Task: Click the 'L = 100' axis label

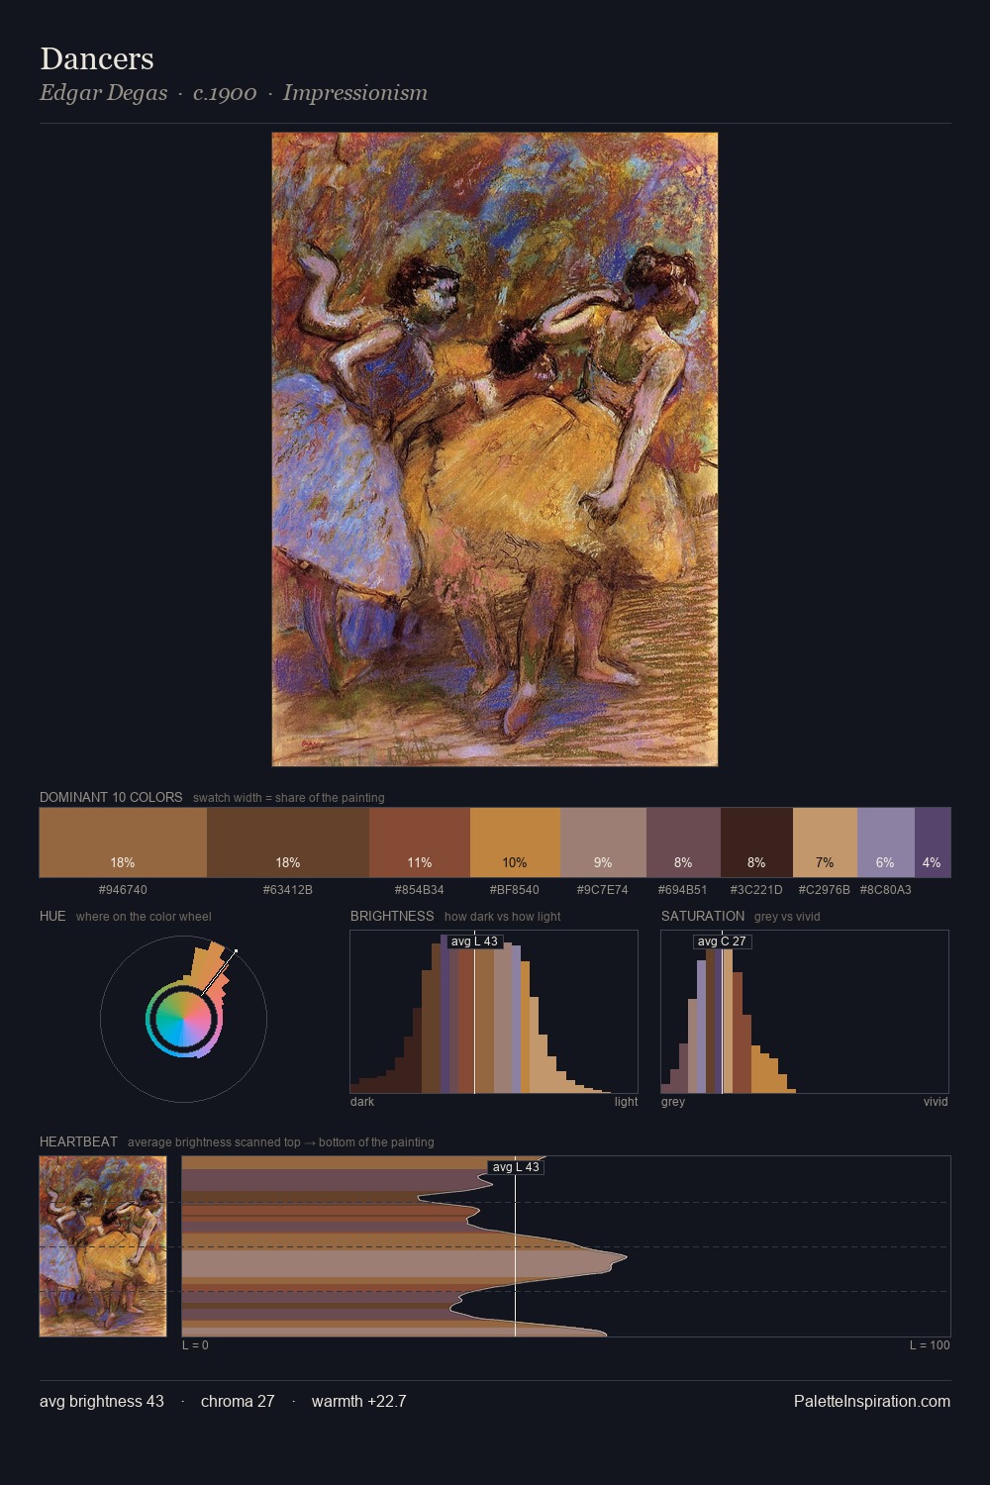Action: tap(930, 1345)
